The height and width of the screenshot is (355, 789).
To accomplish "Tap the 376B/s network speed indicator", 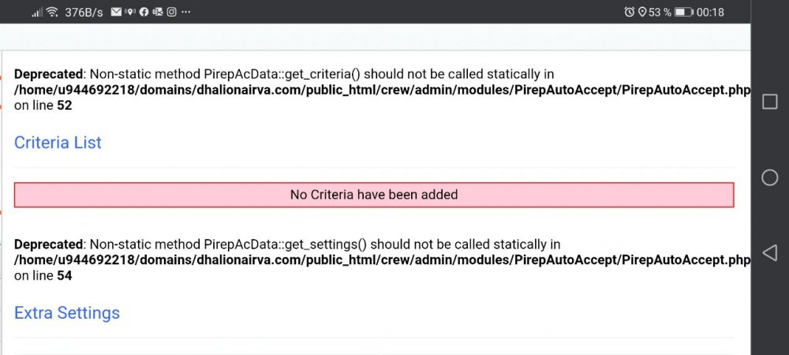I will coord(84,12).
